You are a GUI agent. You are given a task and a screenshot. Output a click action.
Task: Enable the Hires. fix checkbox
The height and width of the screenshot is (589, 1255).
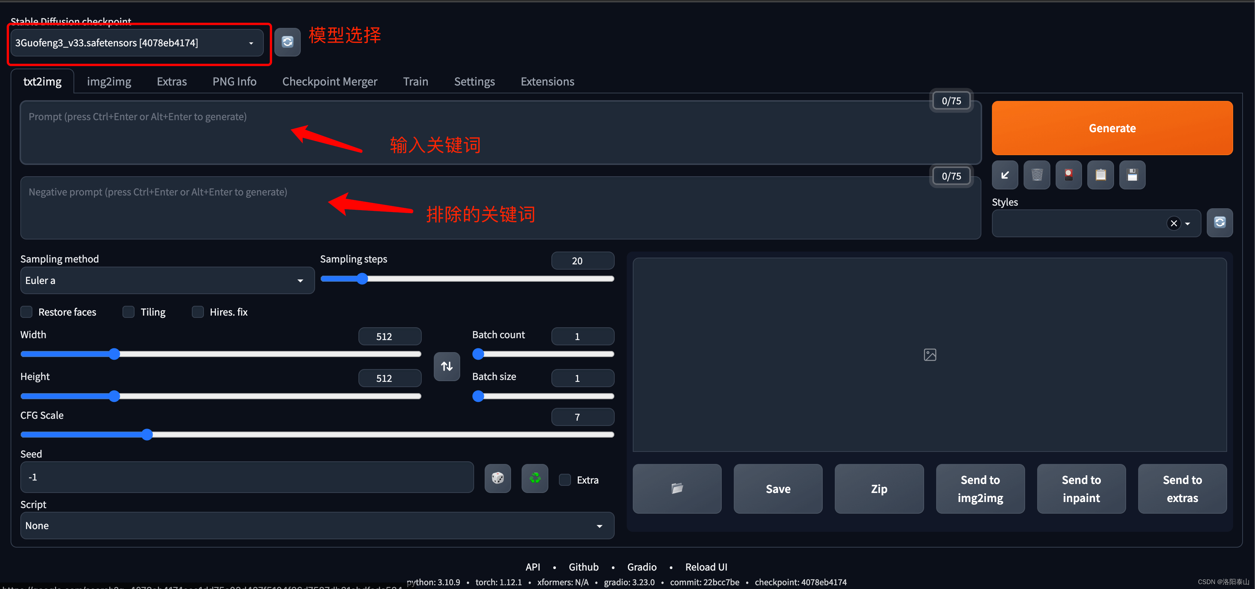[196, 311]
